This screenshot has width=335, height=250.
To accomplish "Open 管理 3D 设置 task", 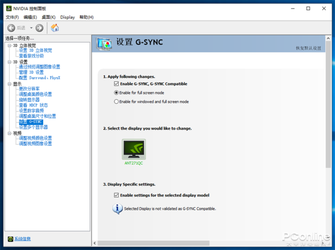I will click(x=32, y=72).
